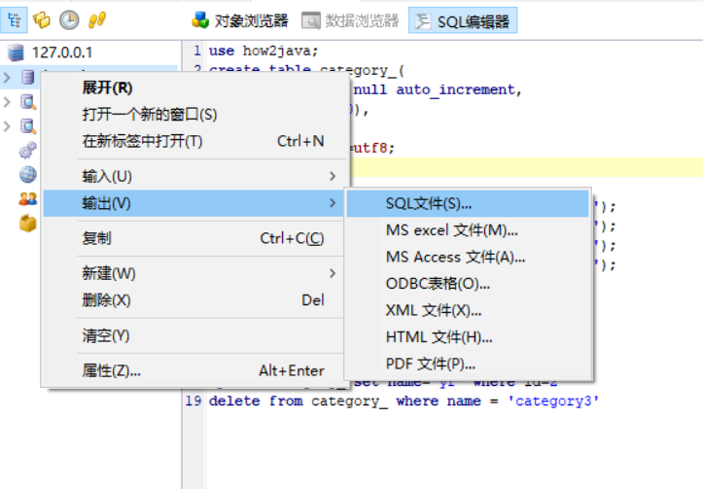This screenshot has width=703, height=489.
Task: Export as HTML 文件(H)...
Action: pyautogui.click(x=468, y=337)
